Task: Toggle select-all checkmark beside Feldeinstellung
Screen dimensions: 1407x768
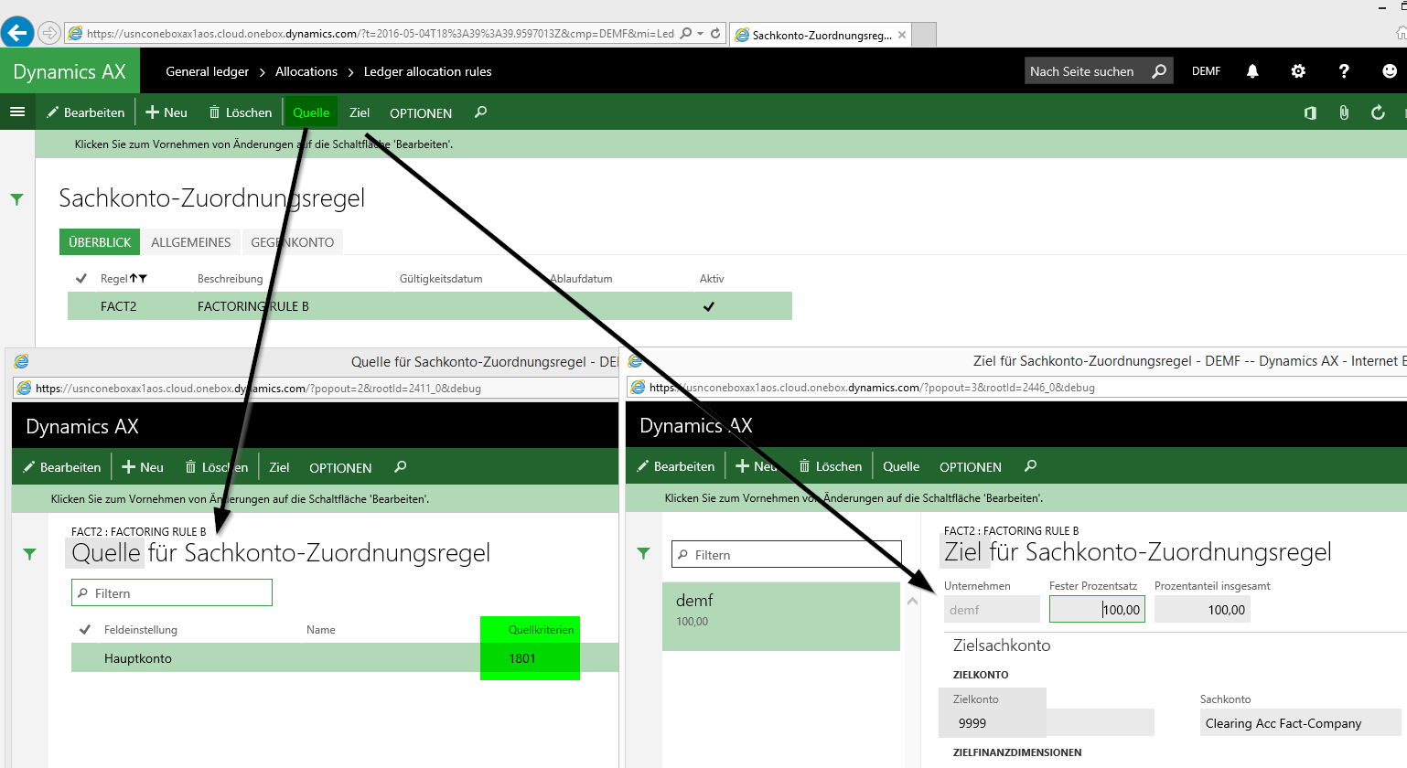Action: point(85,630)
